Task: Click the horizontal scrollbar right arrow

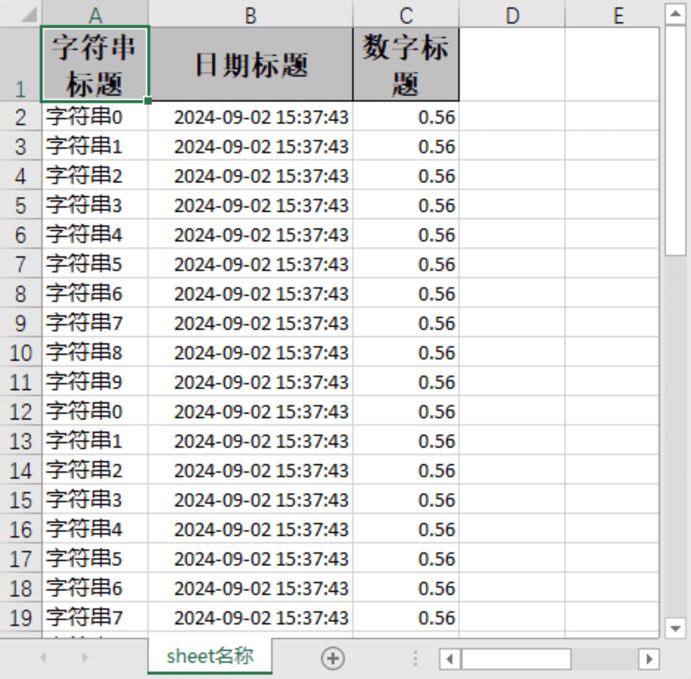Action: (x=649, y=659)
